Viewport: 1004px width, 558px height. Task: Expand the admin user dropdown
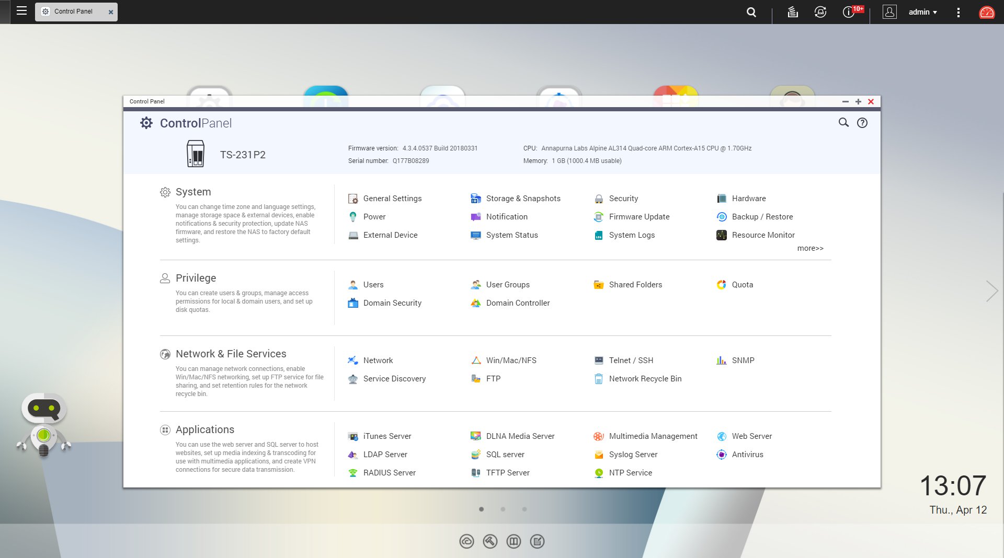click(922, 12)
